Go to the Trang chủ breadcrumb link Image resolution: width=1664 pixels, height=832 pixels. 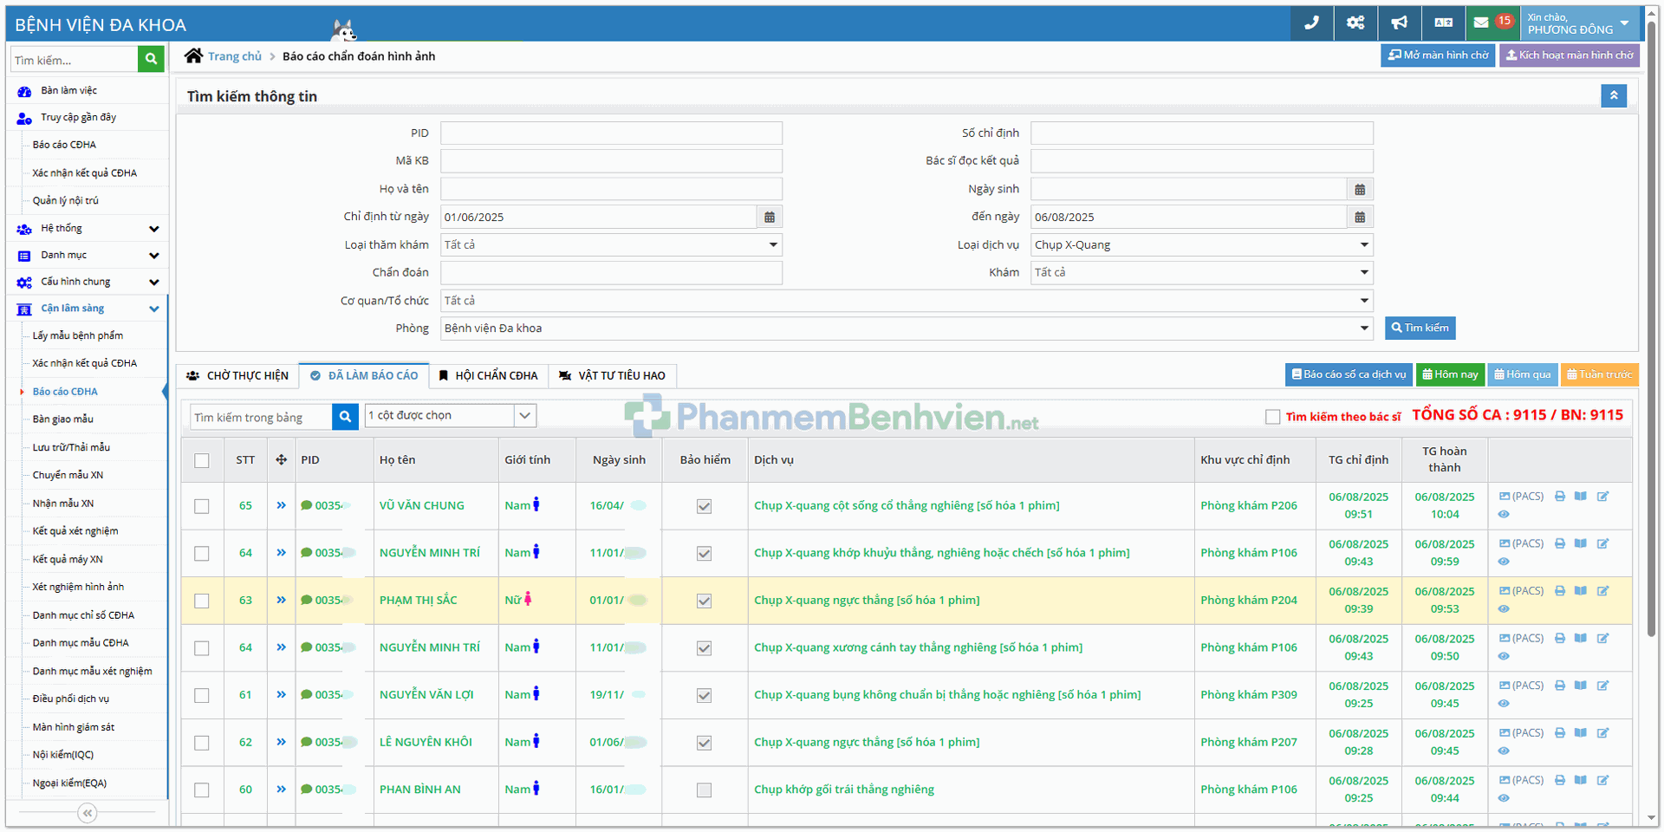(x=235, y=56)
